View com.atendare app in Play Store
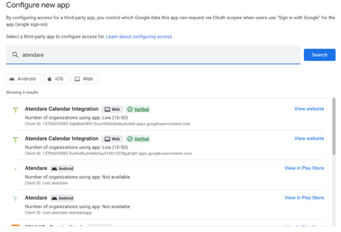The image size is (341, 232). point(304,168)
